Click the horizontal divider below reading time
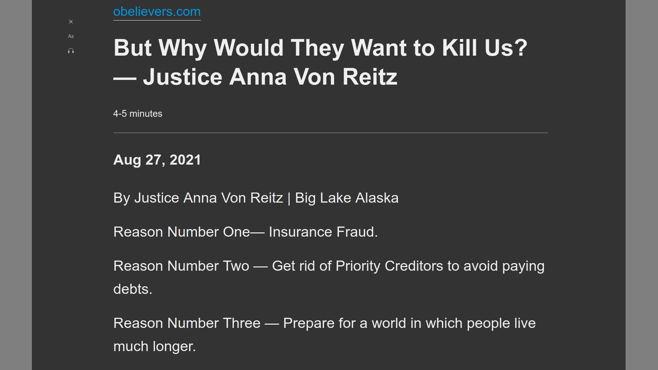This screenshot has width=658, height=370. pos(330,133)
